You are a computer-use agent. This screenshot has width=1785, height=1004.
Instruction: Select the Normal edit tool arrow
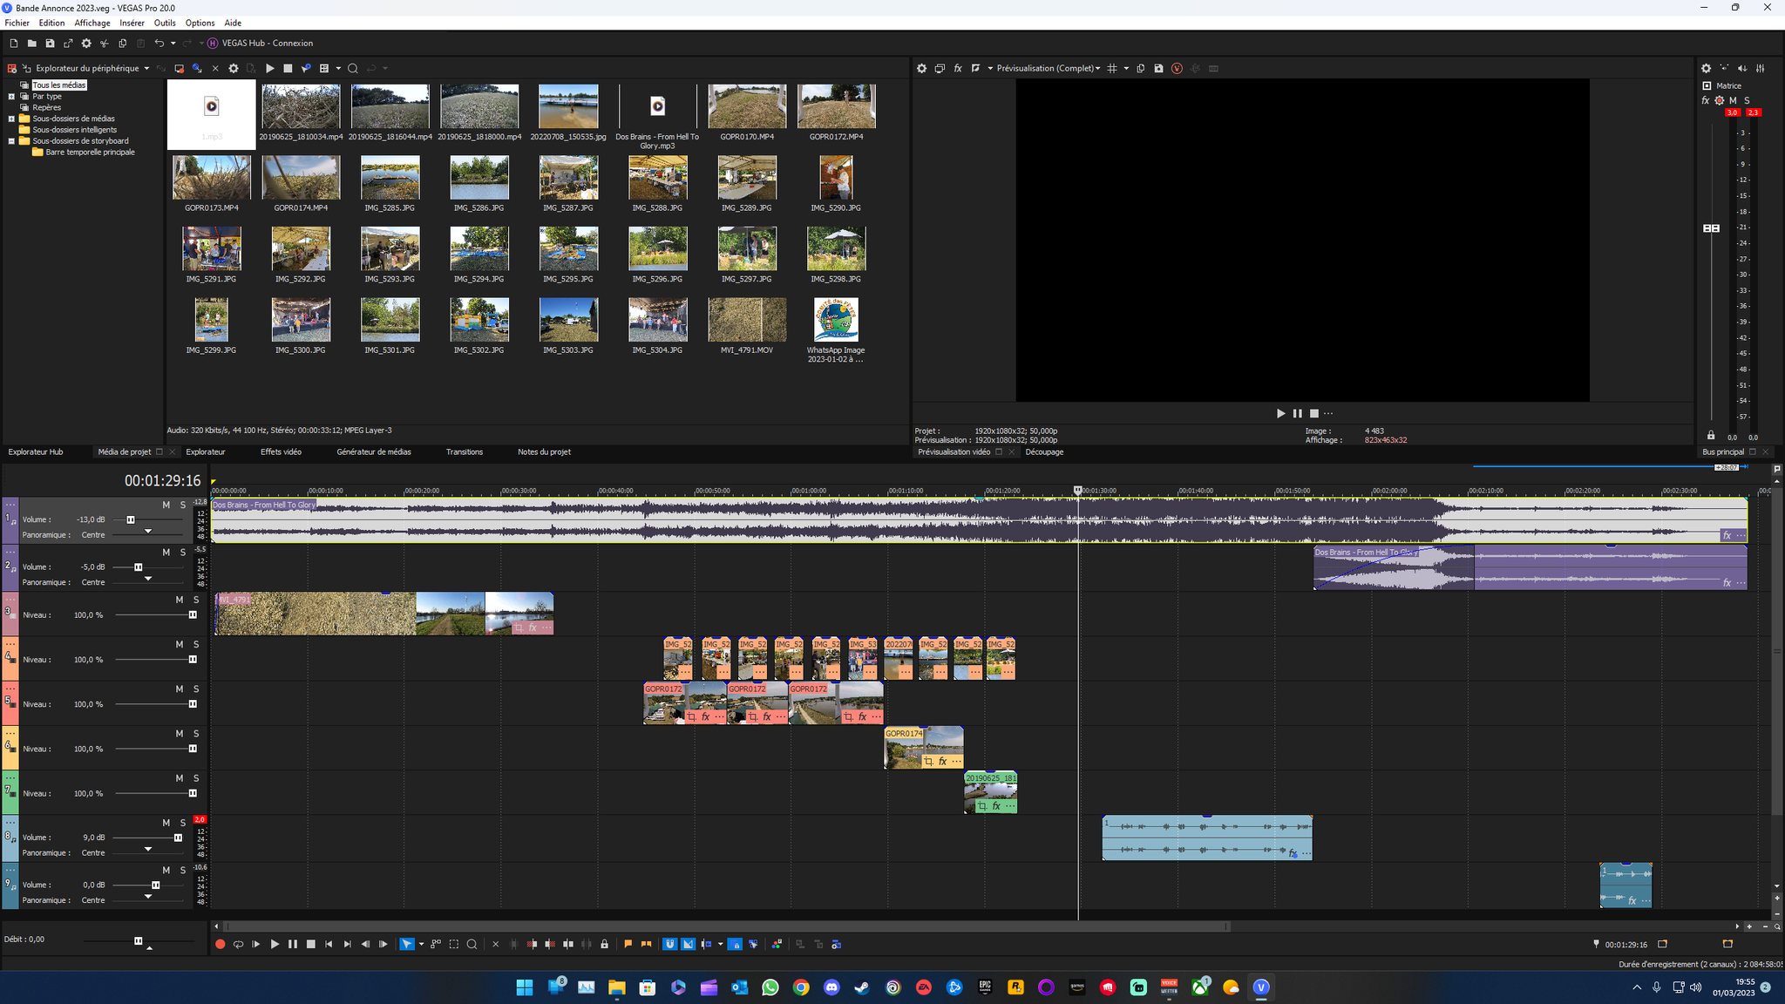406,944
